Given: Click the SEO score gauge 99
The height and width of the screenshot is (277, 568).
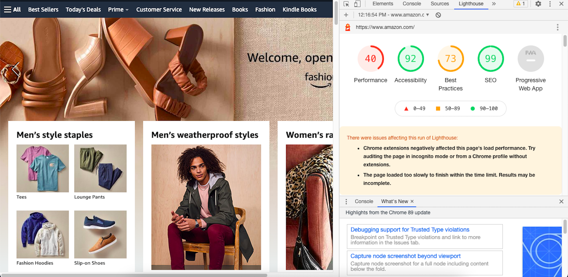Looking at the screenshot, I should click(x=491, y=59).
